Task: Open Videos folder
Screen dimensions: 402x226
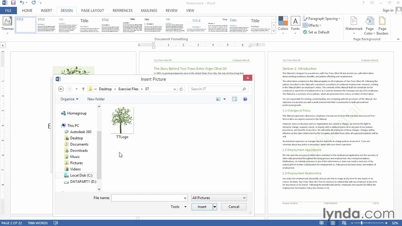Action: 72,169
